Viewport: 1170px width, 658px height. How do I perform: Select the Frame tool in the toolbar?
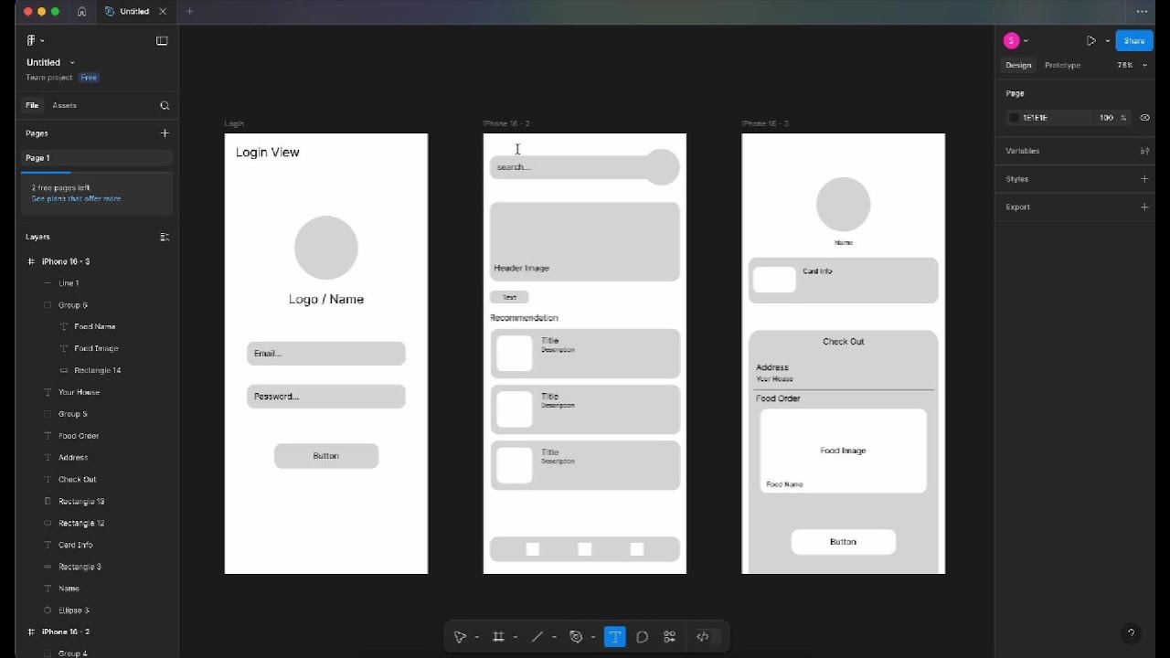(x=498, y=637)
